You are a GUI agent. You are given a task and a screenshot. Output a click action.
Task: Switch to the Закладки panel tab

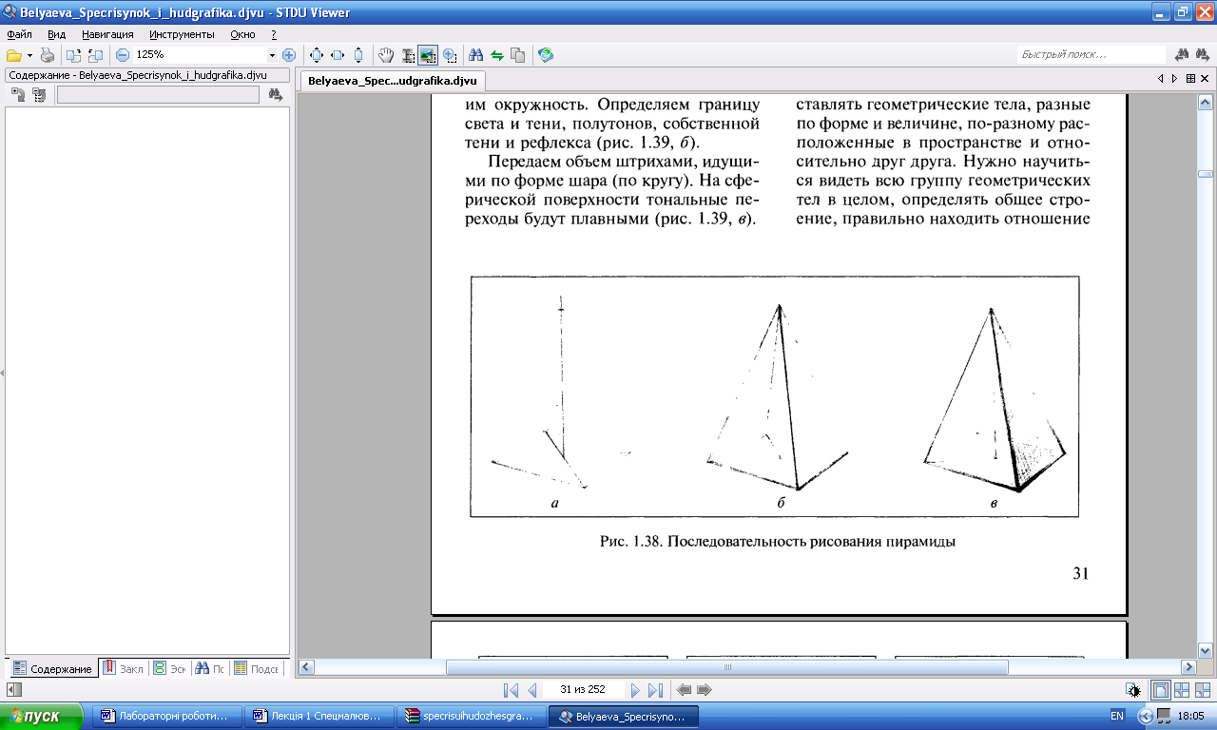coord(123,668)
